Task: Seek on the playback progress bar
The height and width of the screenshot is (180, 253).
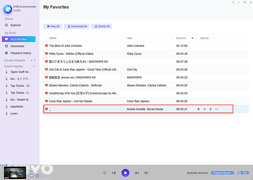Action: click(x=126, y=165)
